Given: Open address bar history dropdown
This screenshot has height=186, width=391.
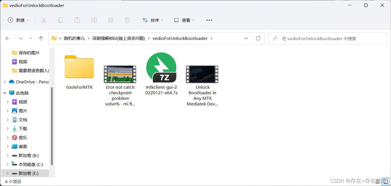Looking at the screenshot, I should coord(246,38).
